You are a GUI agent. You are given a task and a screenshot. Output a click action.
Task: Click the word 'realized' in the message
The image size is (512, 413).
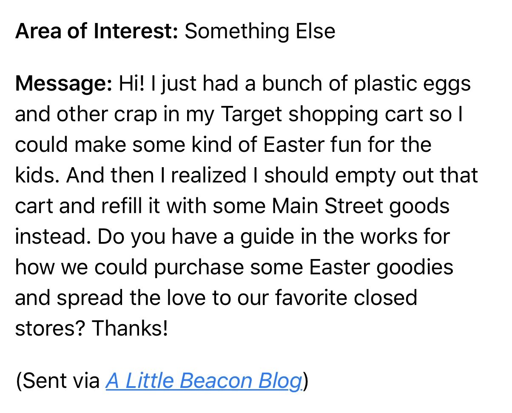coord(214,175)
